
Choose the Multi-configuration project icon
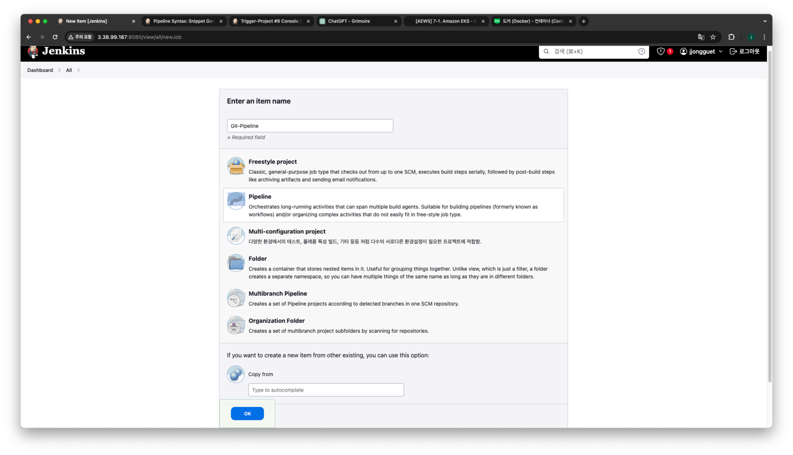click(x=236, y=236)
